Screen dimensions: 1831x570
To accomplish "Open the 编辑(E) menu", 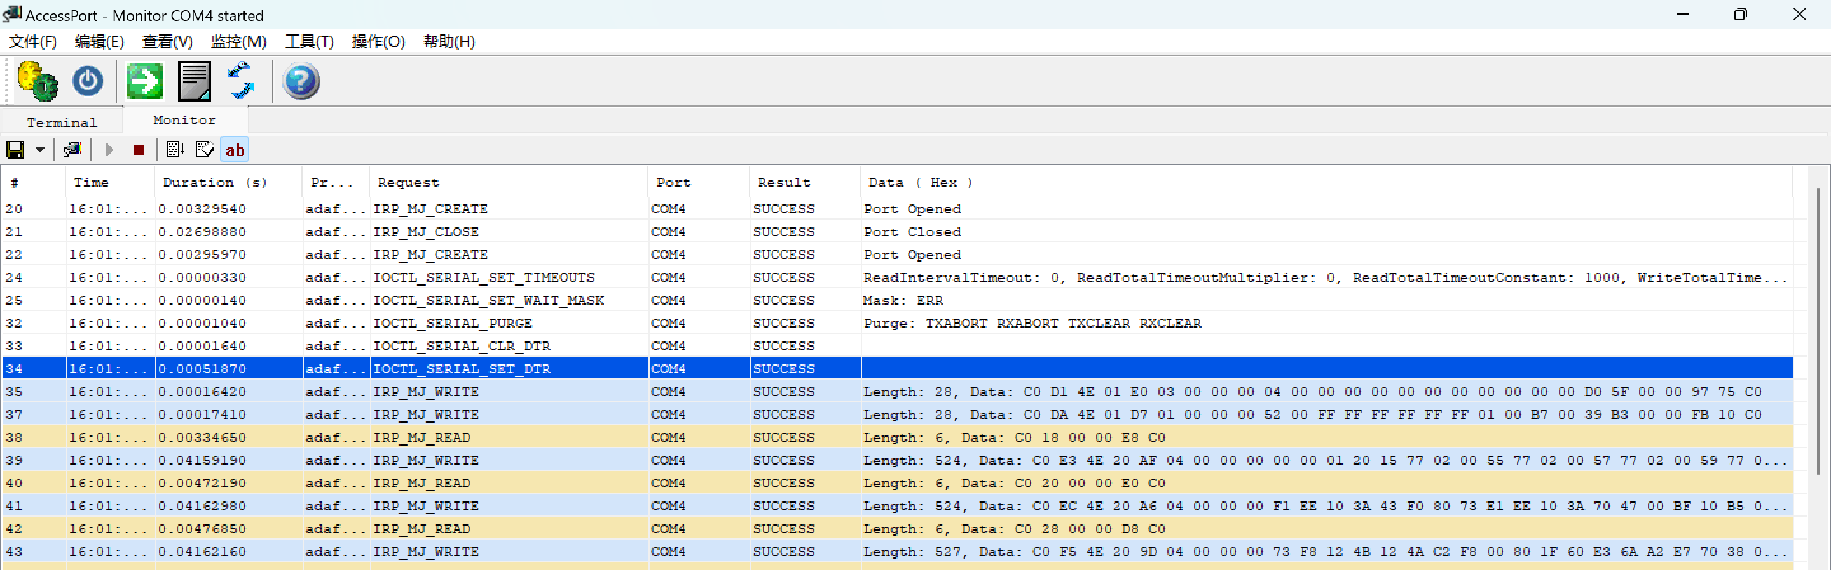I will (100, 42).
